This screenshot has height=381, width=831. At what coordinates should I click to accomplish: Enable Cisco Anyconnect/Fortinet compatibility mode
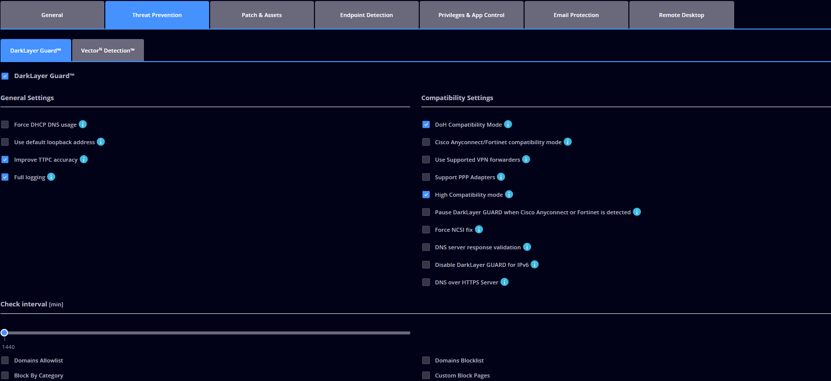pyautogui.click(x=426, y=142)
